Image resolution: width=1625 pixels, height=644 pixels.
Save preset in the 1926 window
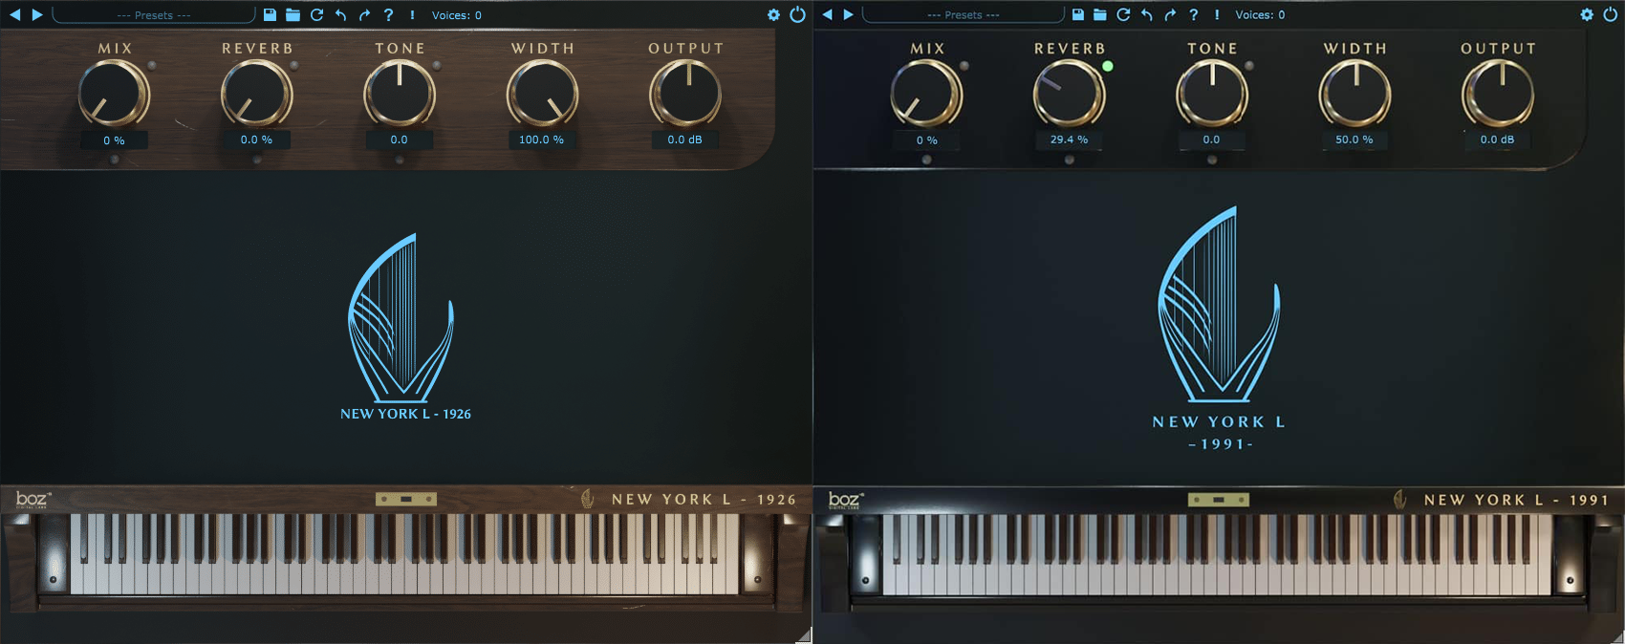[270, 14]
